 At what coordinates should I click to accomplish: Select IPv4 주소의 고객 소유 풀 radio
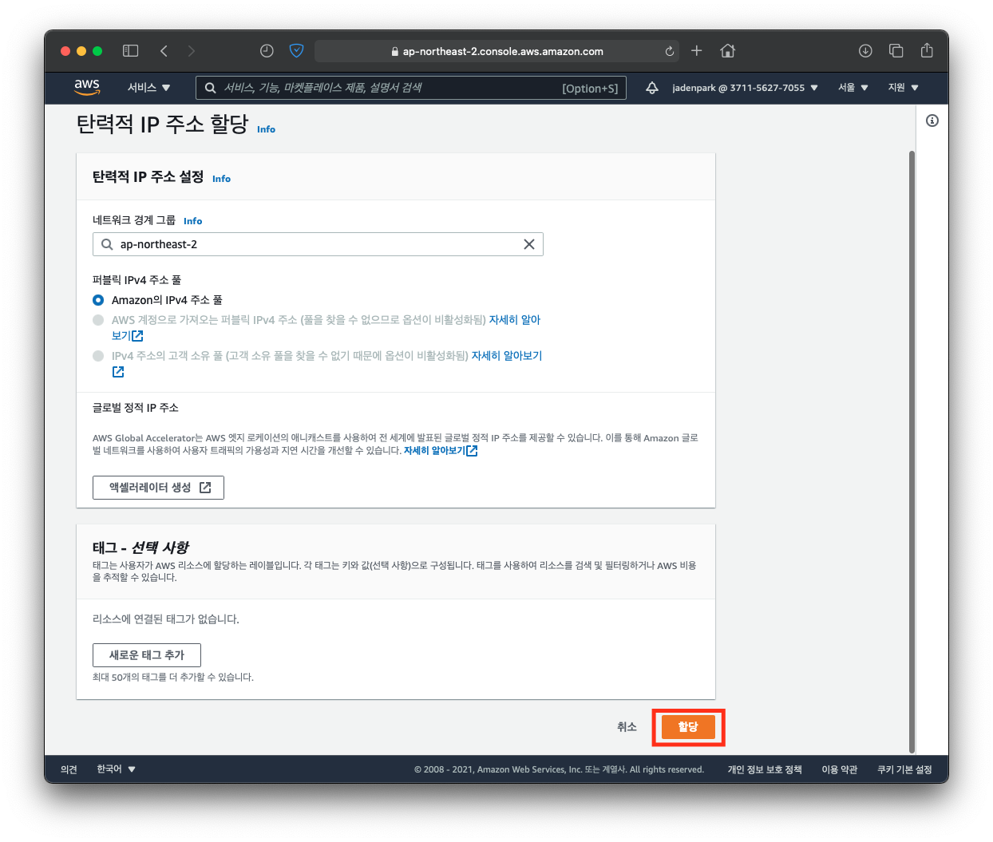tap(98, 356)
